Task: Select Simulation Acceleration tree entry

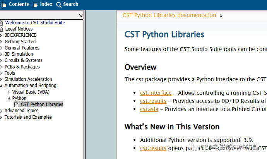Action: pyautogui.click(x=28, y=79)
